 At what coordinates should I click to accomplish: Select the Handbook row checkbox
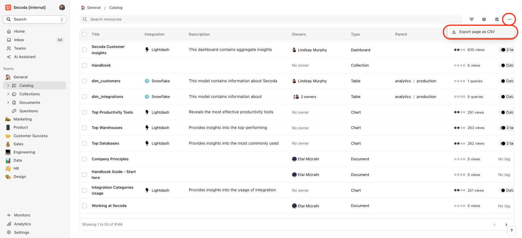pos(84,65)
